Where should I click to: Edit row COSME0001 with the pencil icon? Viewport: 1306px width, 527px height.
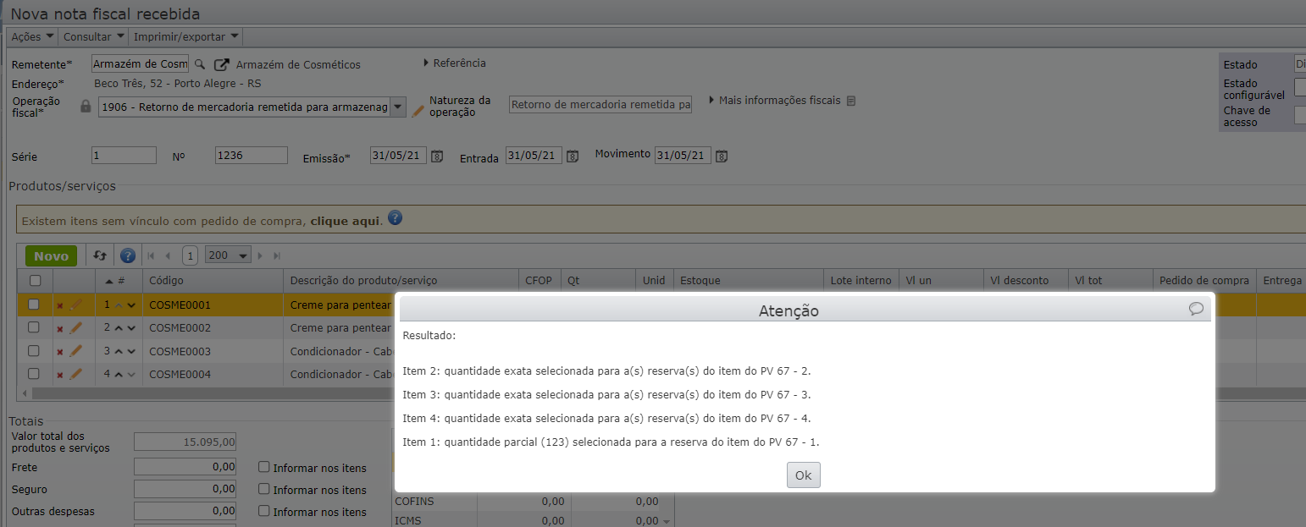[x=75, y=304]
